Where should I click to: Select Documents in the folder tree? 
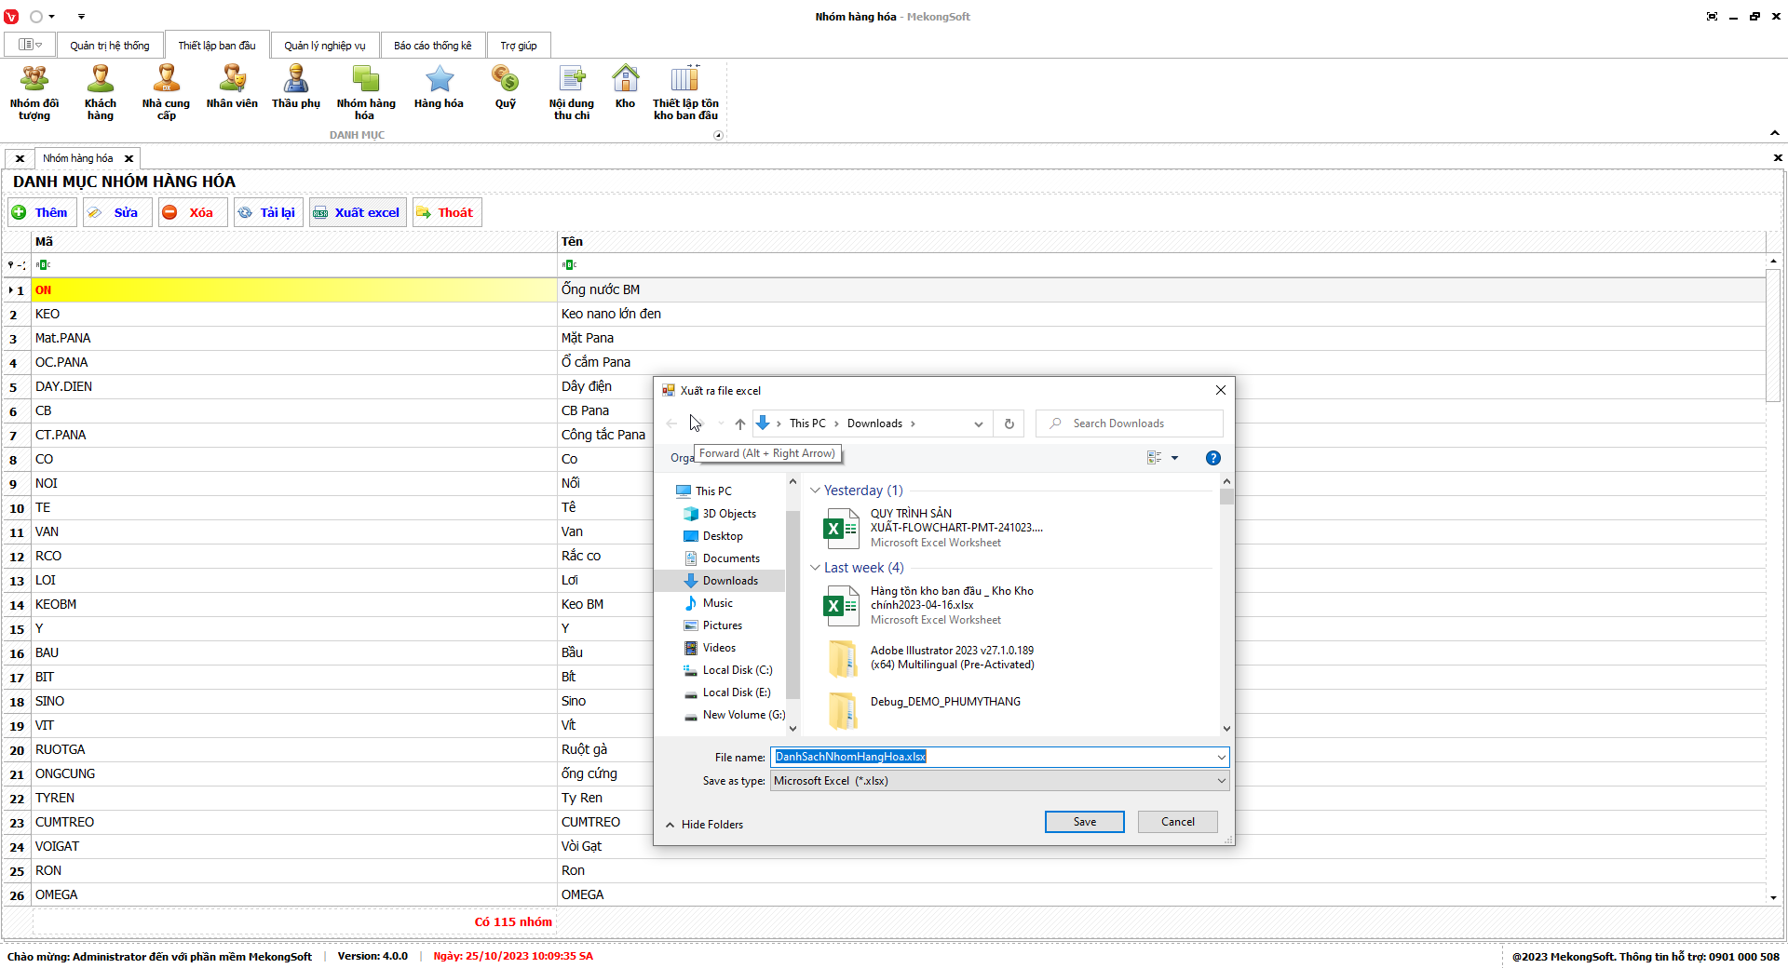[731, 558]
